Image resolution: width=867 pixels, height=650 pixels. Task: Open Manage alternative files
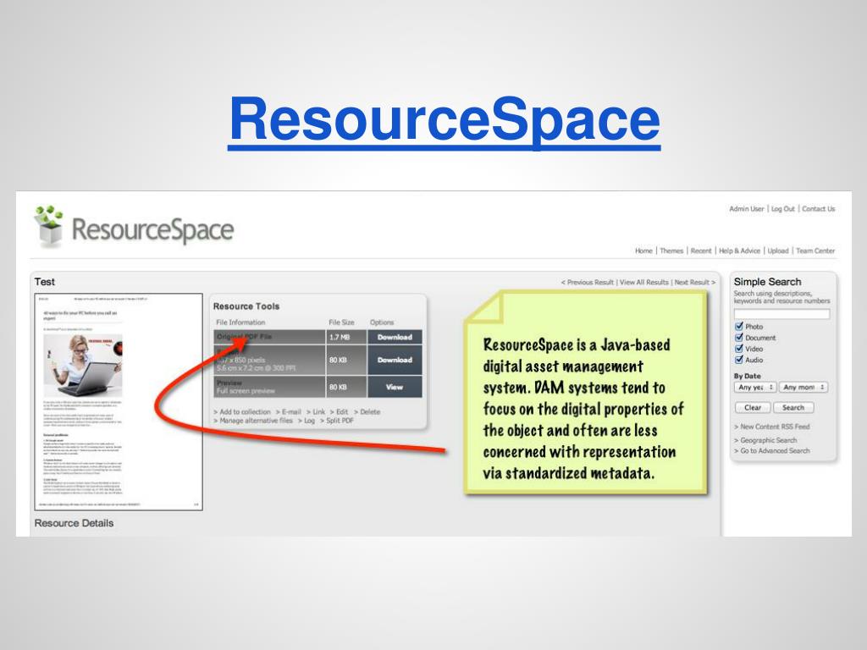tap(253, 421)
